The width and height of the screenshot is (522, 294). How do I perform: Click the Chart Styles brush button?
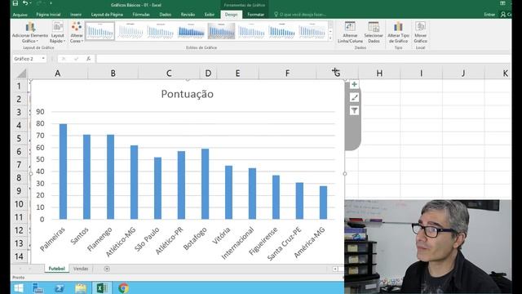point(354,97)
